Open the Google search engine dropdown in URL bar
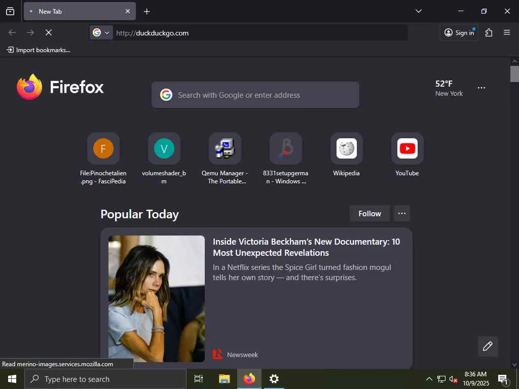This screenshot has width=519, height=389. point(101,32)
